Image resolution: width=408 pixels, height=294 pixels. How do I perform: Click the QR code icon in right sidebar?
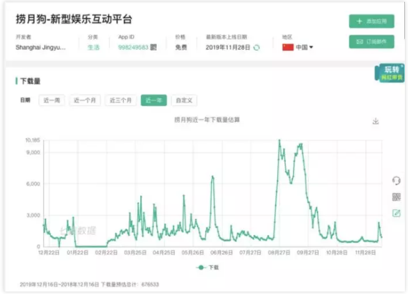(396, 197)
